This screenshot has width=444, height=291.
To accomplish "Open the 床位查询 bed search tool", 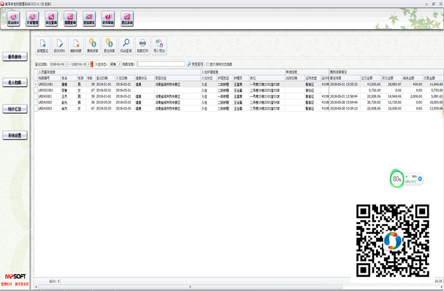I will coord(51,19).
